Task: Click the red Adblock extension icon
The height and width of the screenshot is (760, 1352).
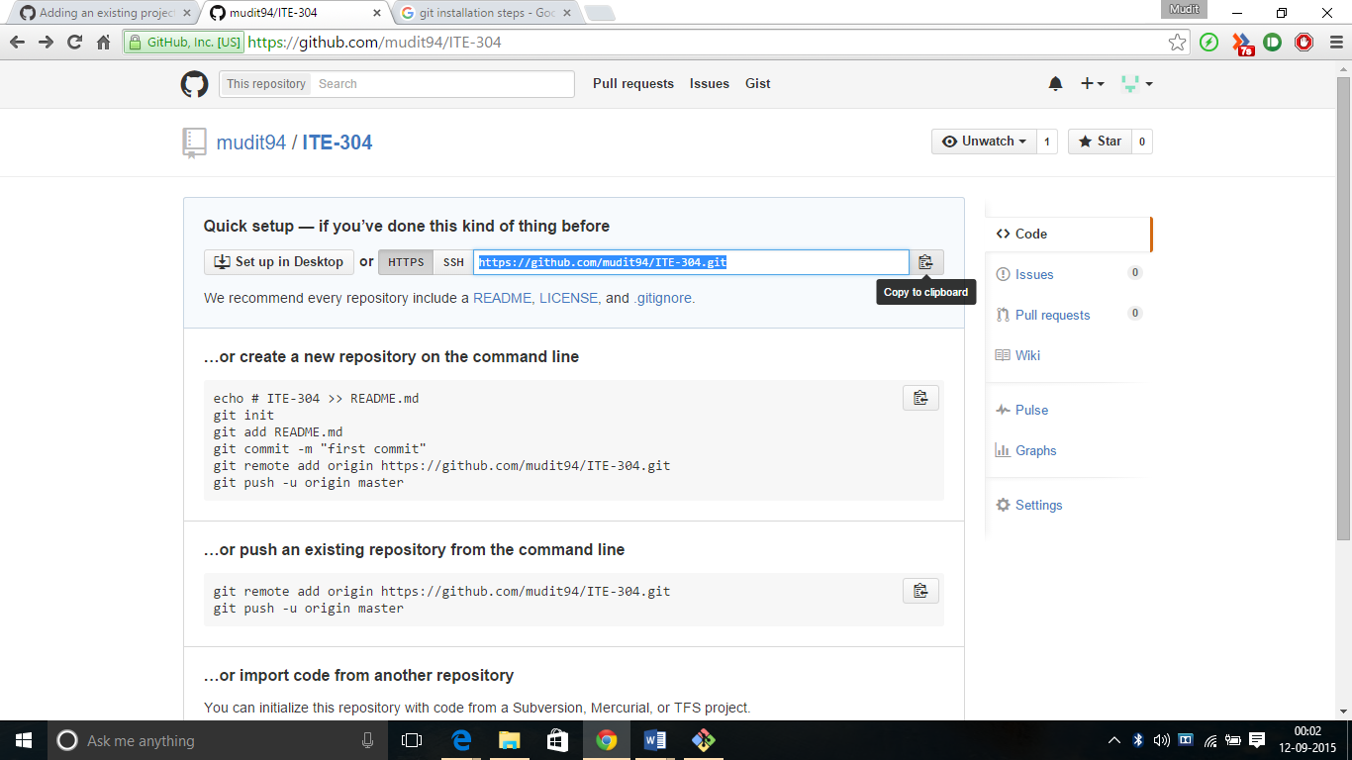Action: [1304, 43]
